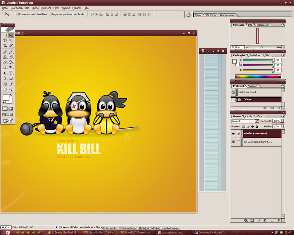Image resolution: width=294 pixels, height=235 pixels.
Task: Select the 'Öffnen' history state
Action: 256,100
